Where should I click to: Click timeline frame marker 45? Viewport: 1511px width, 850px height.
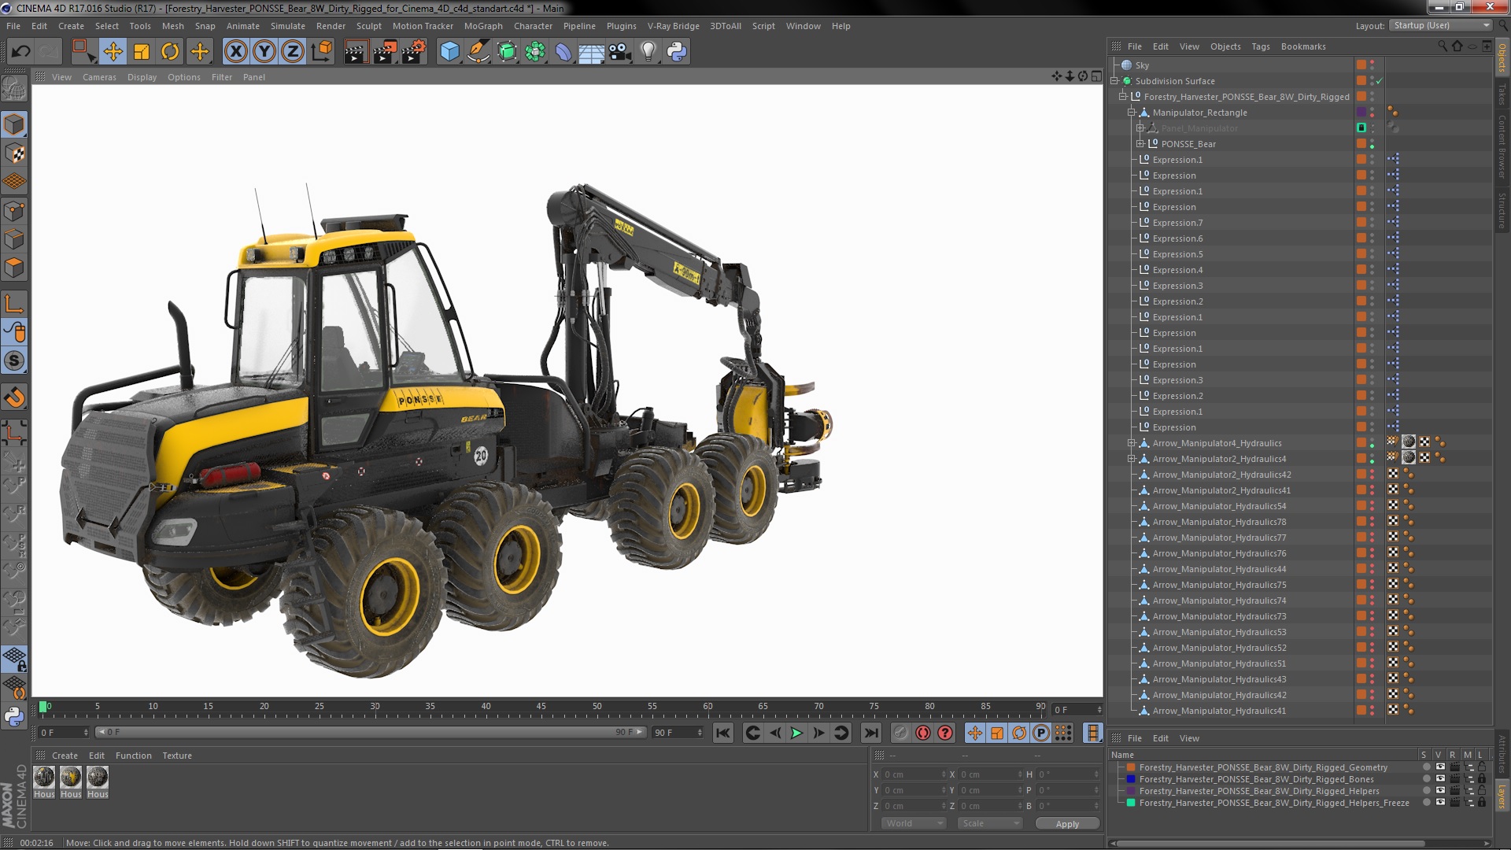tap(541, 707)
